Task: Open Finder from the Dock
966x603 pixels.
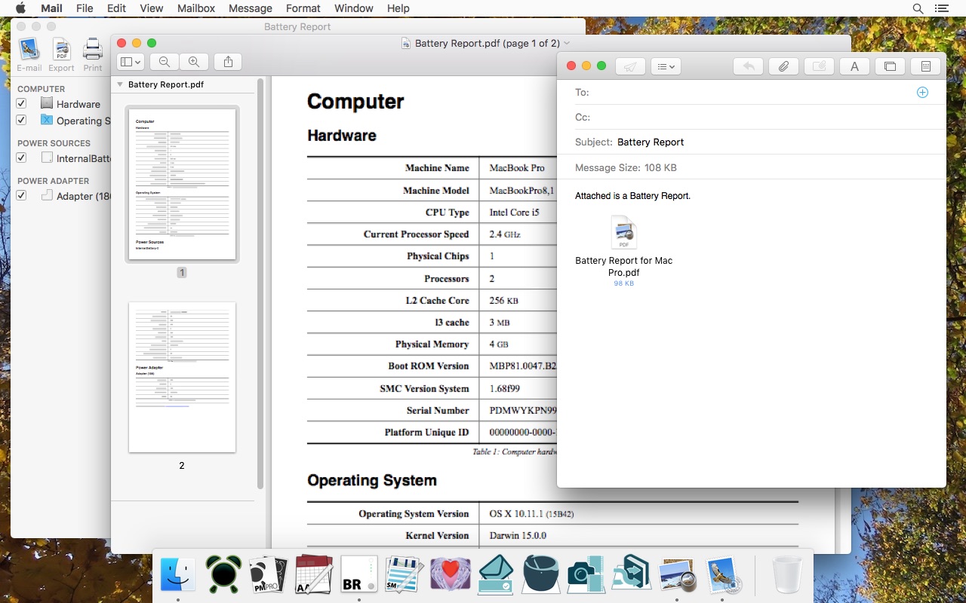Action: coord(178,575)
